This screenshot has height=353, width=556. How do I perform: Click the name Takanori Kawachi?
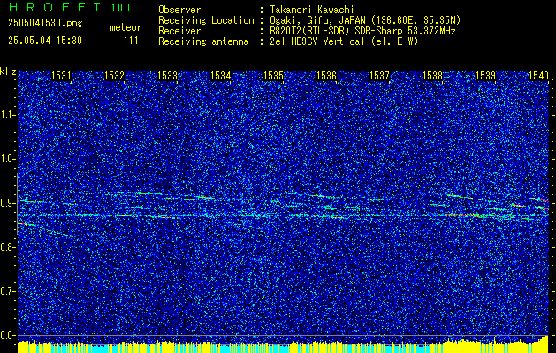click(x=311, y=10)
